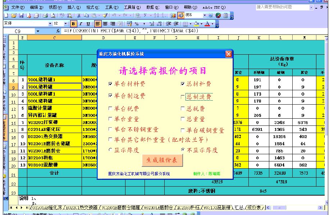
Task: Align text right
Action: click(x=113, y=24)
